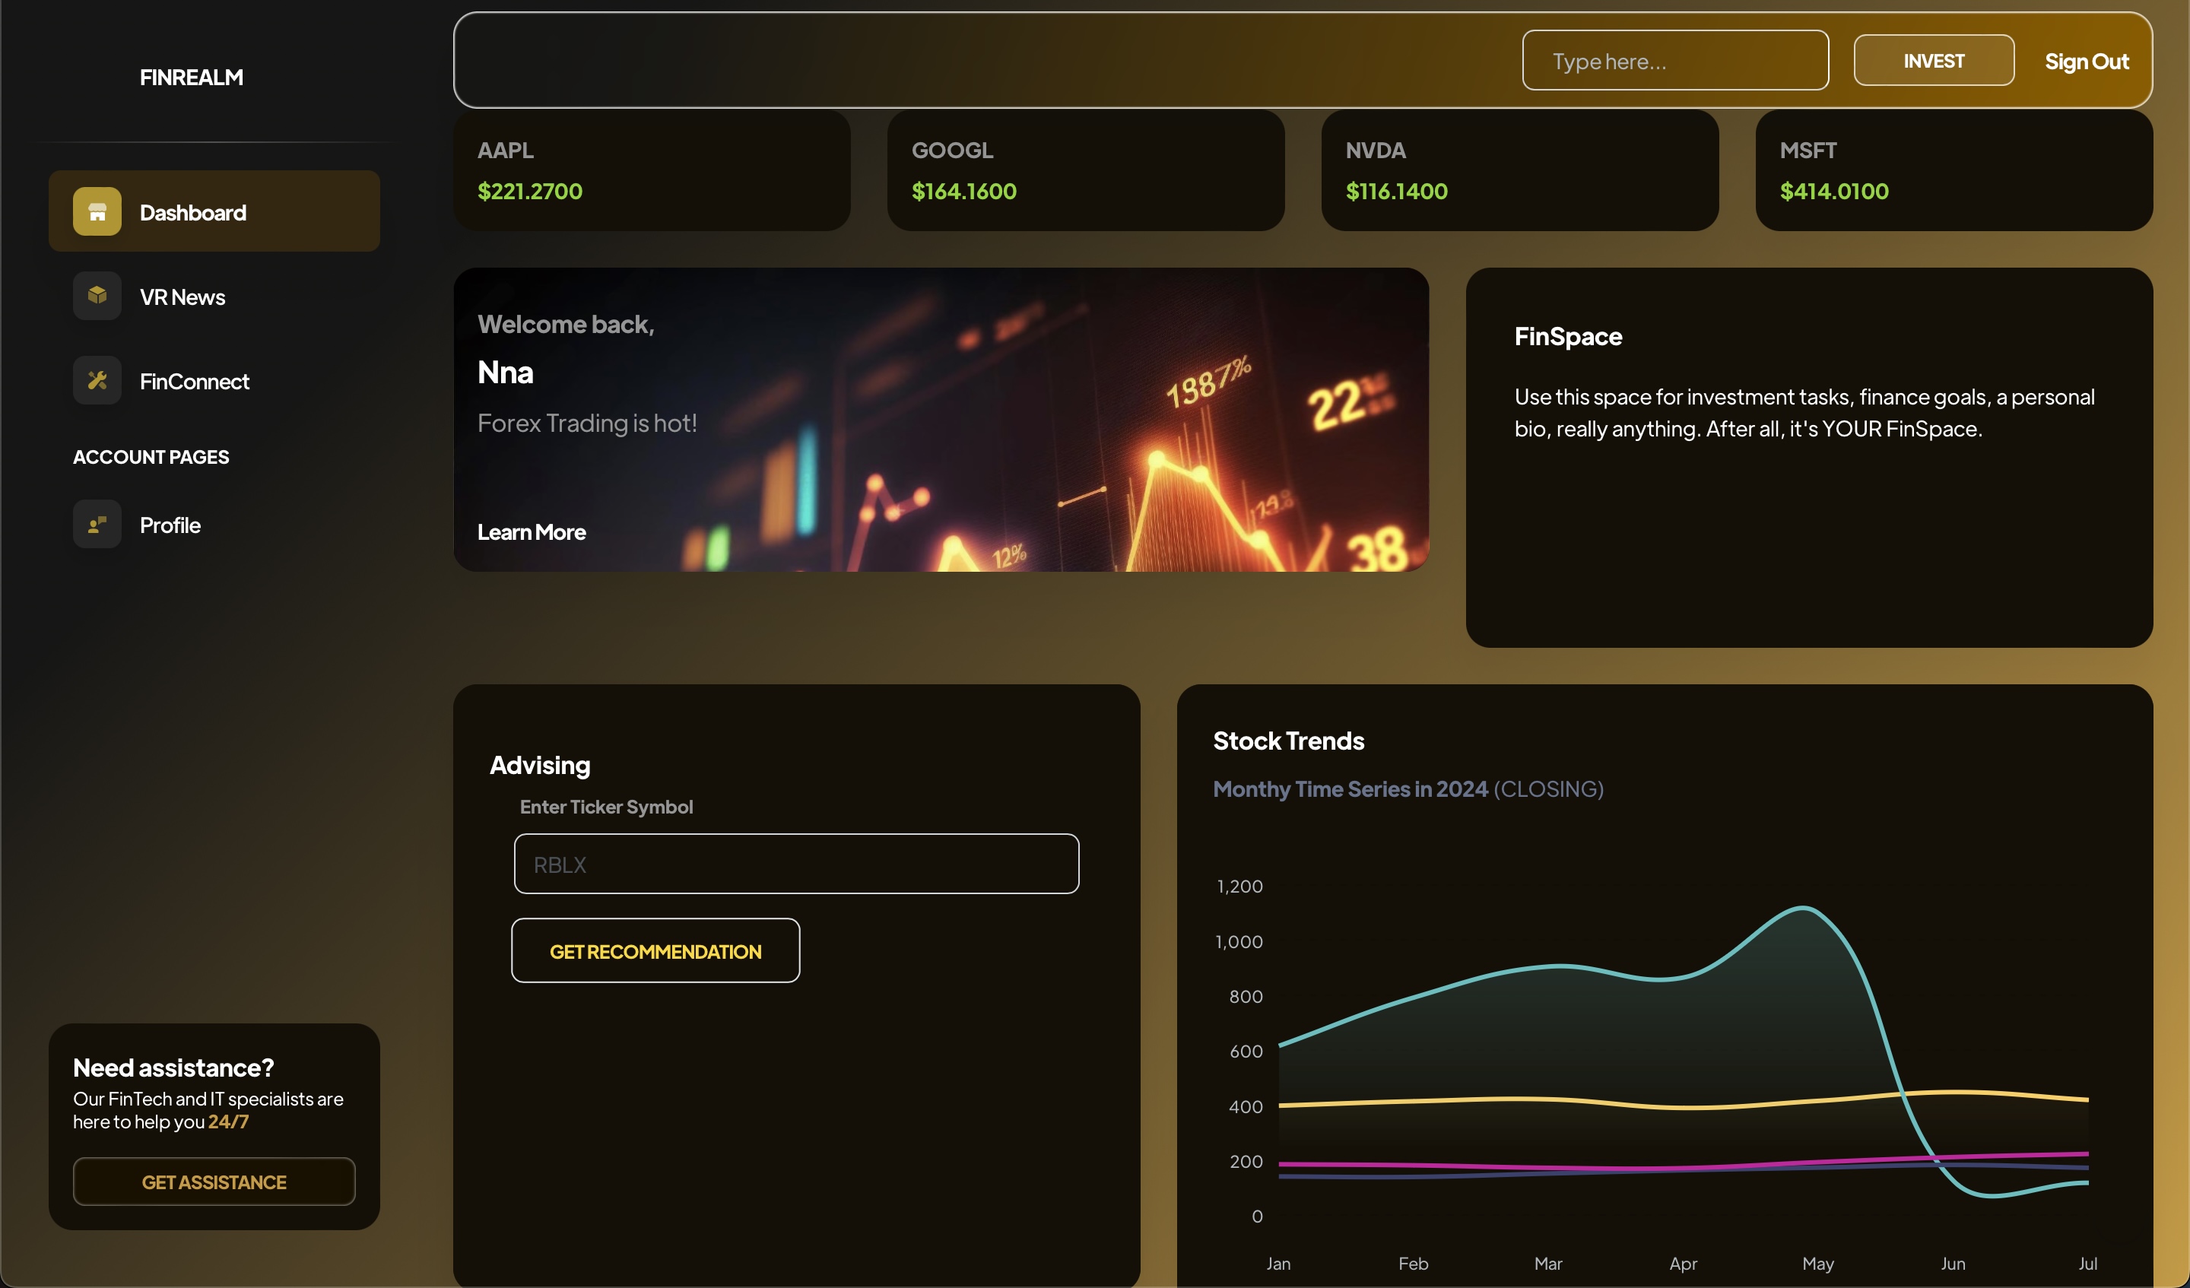
Task: Select the Dashboard storefront icon
Action: 97,211
